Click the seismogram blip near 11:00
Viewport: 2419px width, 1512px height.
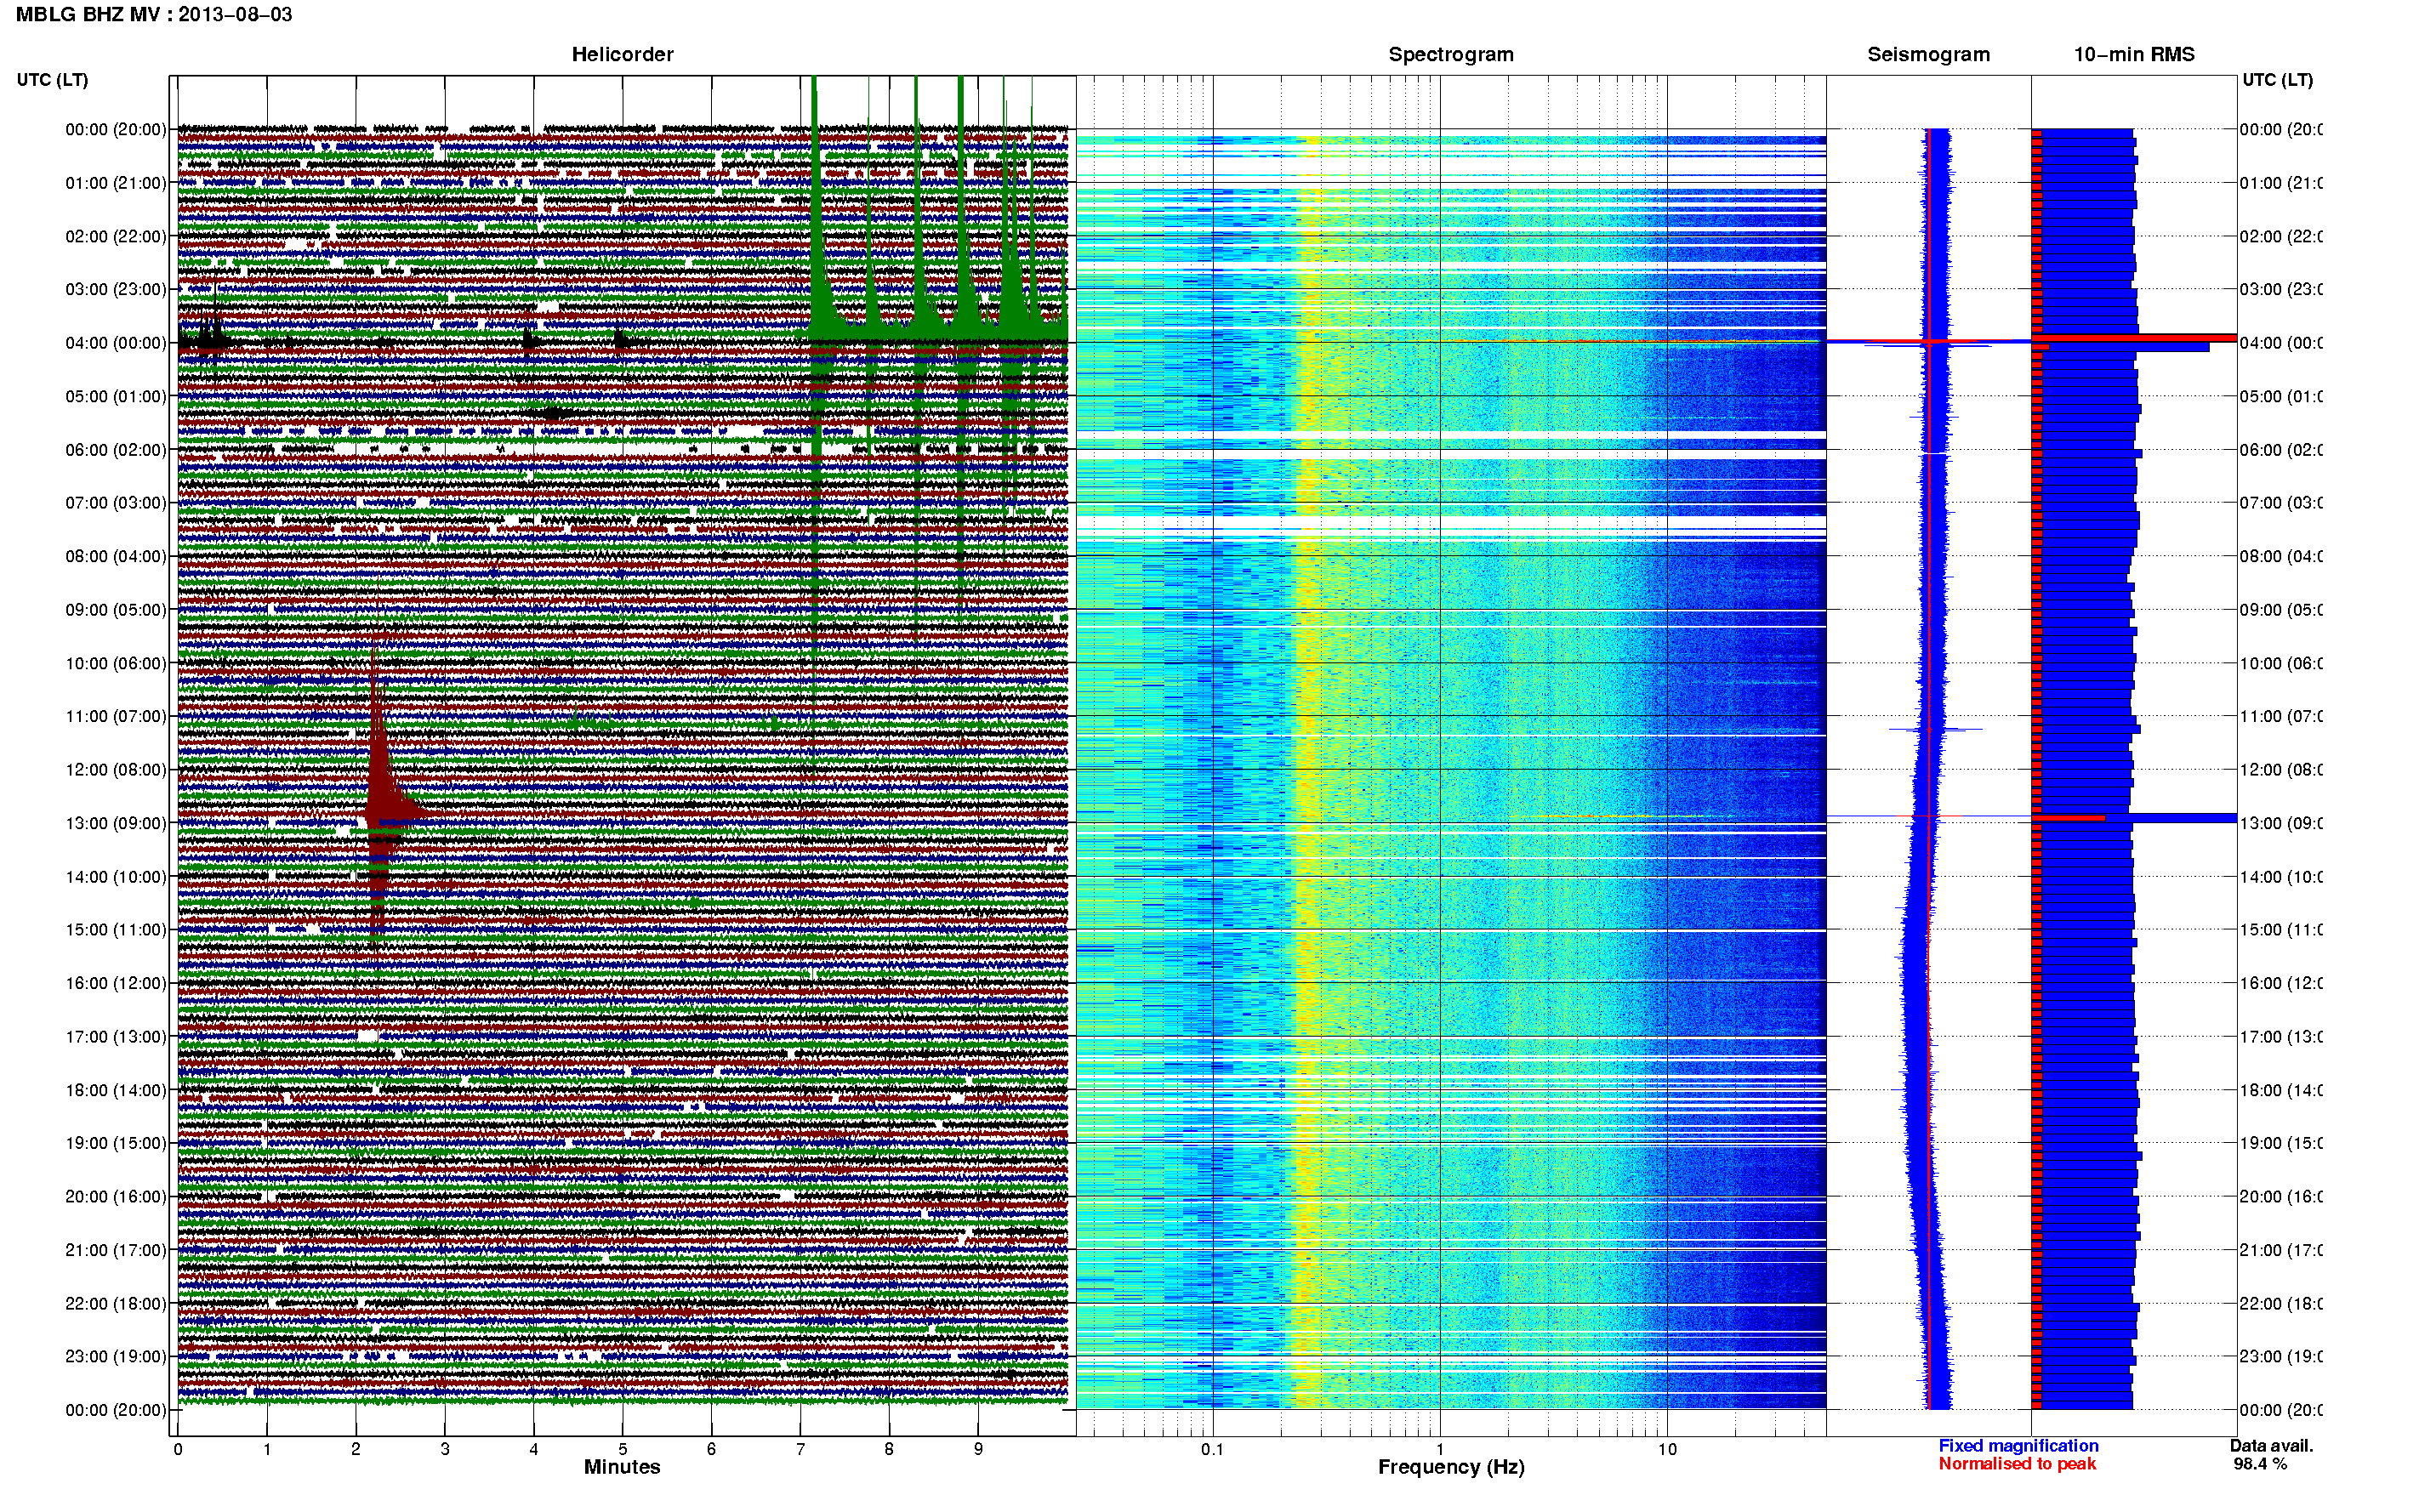[1935, 730]
